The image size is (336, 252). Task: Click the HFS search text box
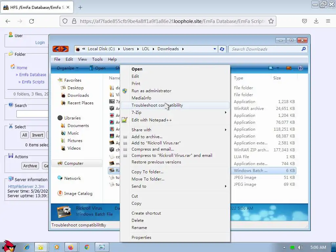32,114
